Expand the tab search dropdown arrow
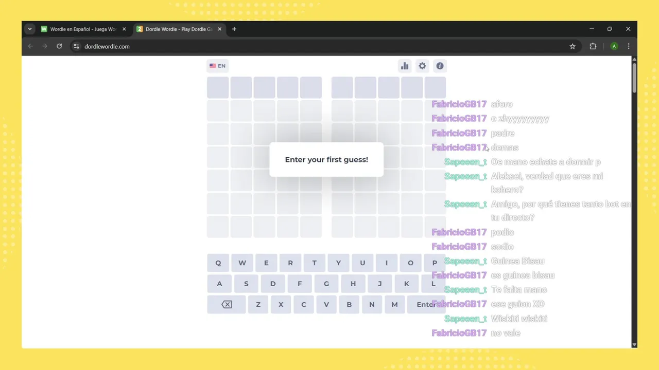The height and width of the screenshot is (370, 659). click(29, 29)
